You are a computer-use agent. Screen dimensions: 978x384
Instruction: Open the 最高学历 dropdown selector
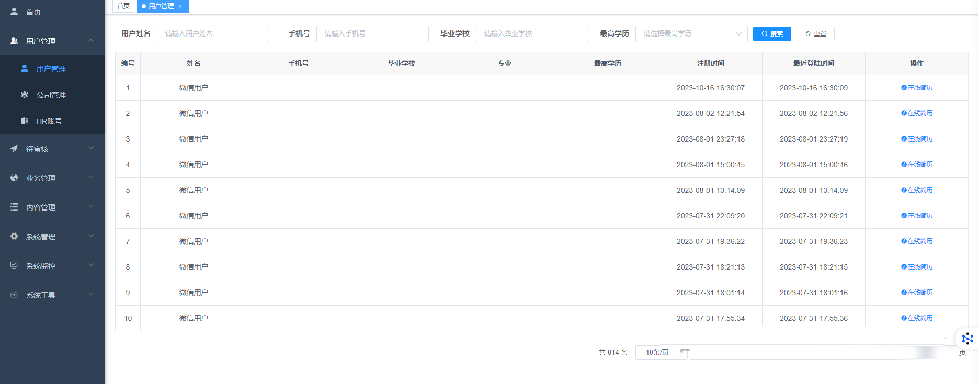coord(691,34)
